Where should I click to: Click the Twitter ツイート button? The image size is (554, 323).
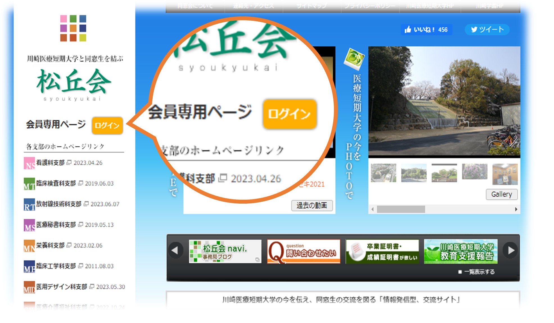pos(487,29)
